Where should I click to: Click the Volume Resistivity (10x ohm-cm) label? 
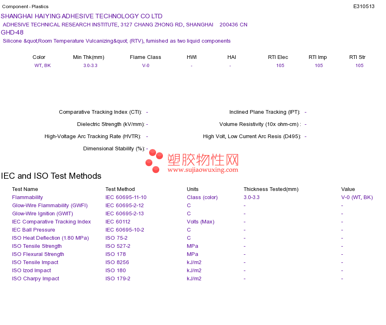260,124
